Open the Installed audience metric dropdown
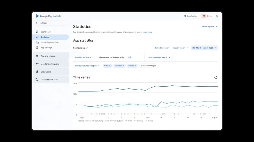Image resolution: width=254 pixels, height=142 pixels. pyautogui.click(x=84, y=57)
